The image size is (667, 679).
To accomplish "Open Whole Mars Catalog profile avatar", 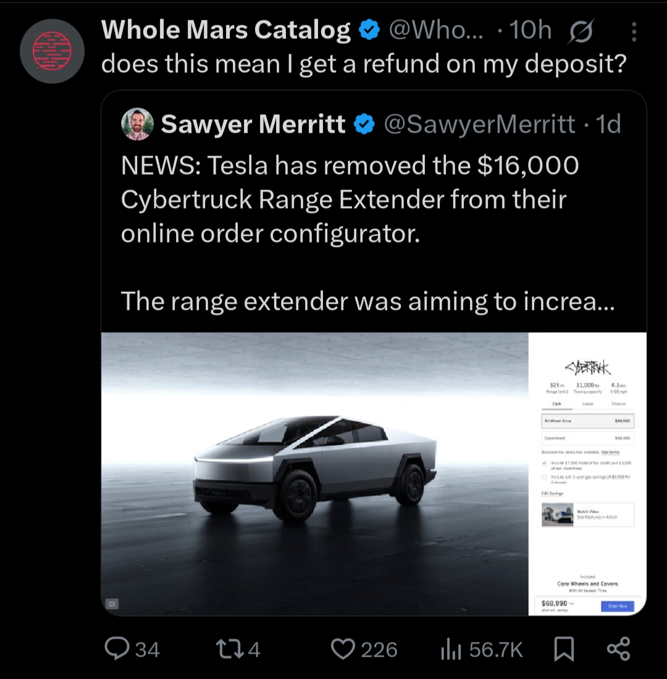I will tap(52, 51).
